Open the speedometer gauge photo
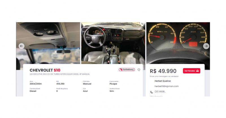 point(178,43)
